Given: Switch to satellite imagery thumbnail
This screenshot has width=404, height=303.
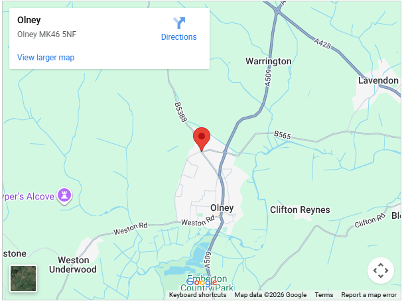Looking at the screenshot, I should [23, 278].
